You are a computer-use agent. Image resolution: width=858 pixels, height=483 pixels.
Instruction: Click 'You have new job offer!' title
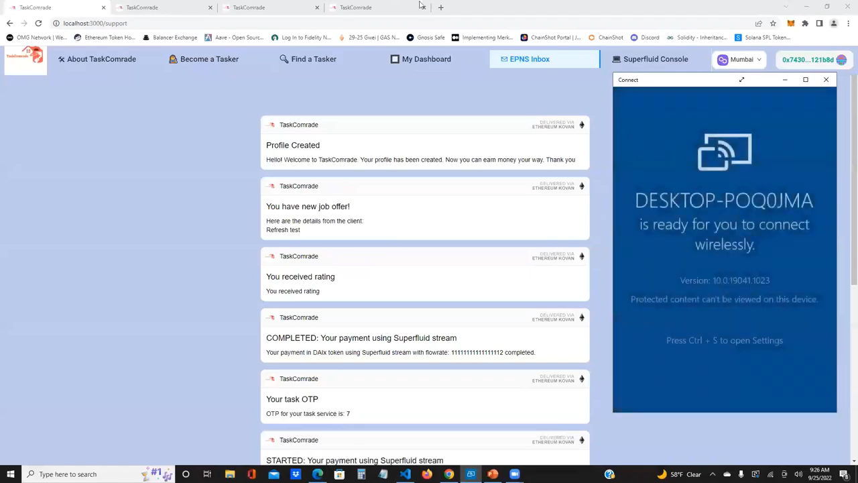(308, 207)
